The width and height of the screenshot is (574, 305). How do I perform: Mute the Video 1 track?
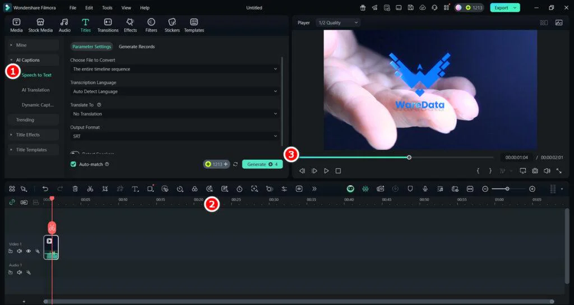coord(20,251)
